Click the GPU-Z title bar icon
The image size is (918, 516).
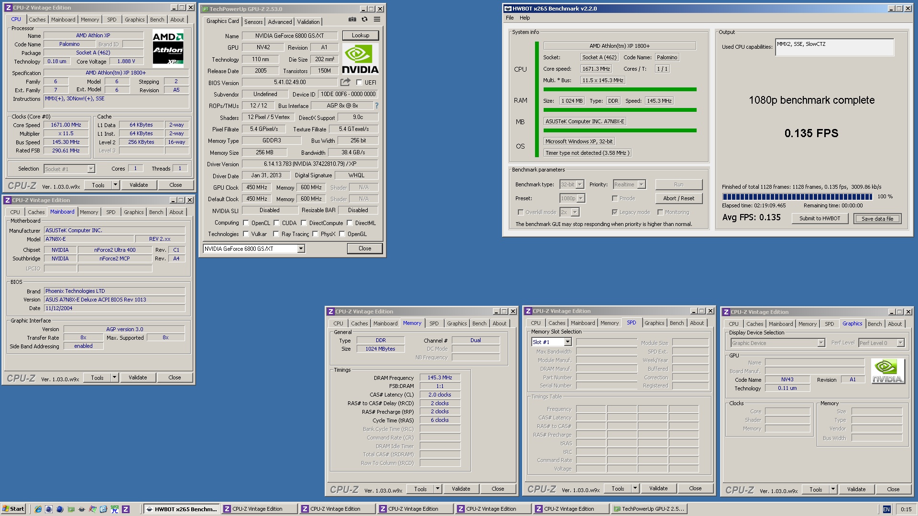205,9
